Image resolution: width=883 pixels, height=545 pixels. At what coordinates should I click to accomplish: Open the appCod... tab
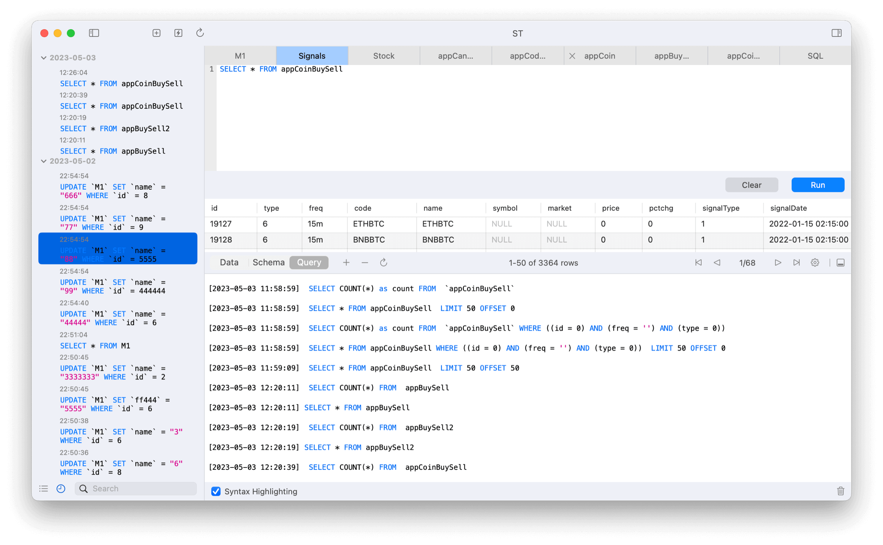[528, 56]
